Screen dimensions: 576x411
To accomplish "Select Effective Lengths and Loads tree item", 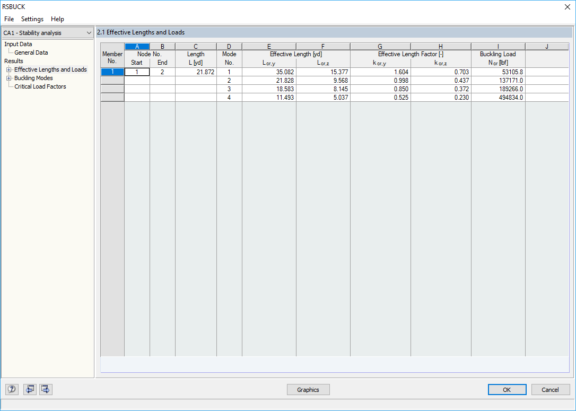I will tap(51, 69).
